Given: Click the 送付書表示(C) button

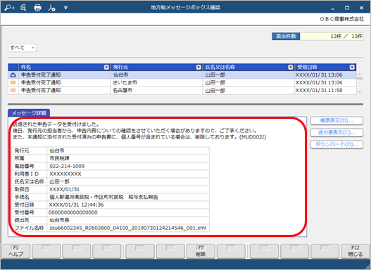Looking at the screenshot, I should (x=337, y=132).
